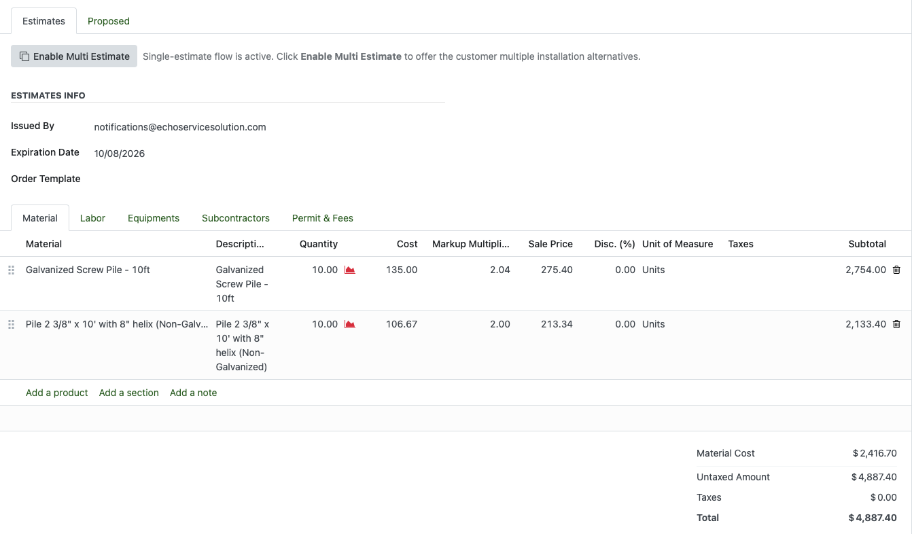Sort by the Cost column header
The width and height of the screenshot is (912, 534).
pyautogui.click(x=407, y=244)
